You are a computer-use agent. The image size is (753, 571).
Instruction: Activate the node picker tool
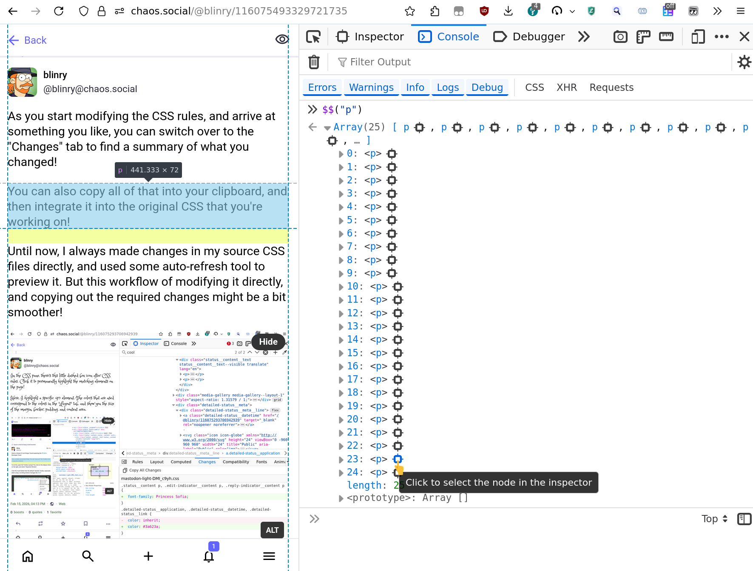click(313, 37)
